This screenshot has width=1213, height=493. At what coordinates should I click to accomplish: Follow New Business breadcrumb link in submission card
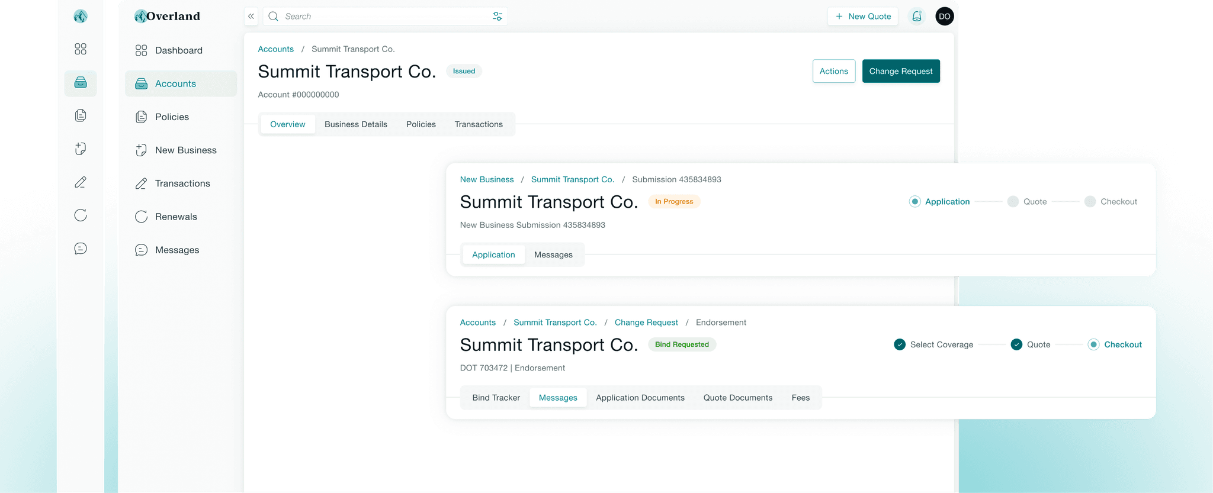tap(487, 179)
